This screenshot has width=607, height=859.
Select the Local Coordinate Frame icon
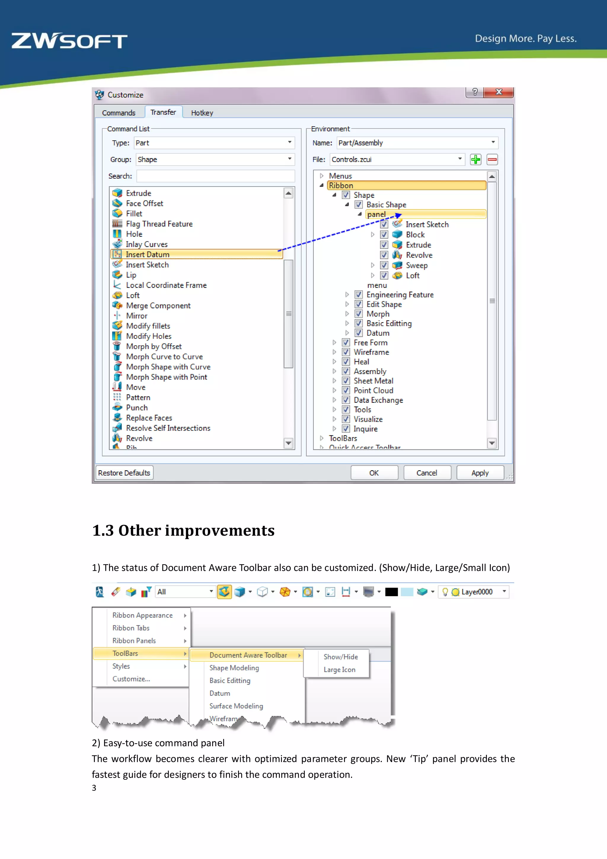coord(117,285)
